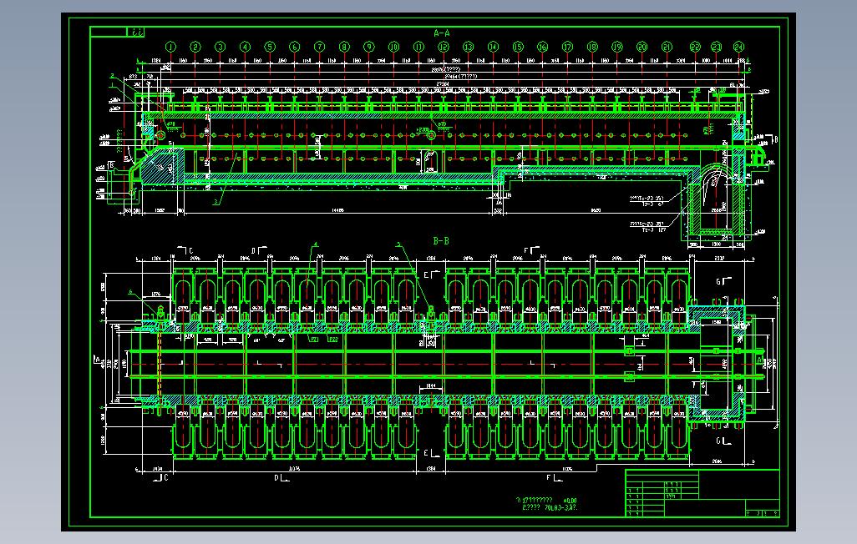Select grid axis bubble number 21

(667, 47)
